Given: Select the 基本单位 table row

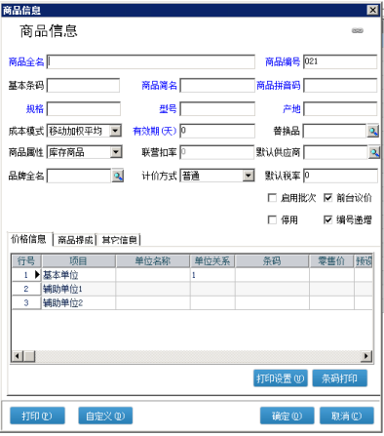Looking at the screenshot, I should tap(192, 275).
